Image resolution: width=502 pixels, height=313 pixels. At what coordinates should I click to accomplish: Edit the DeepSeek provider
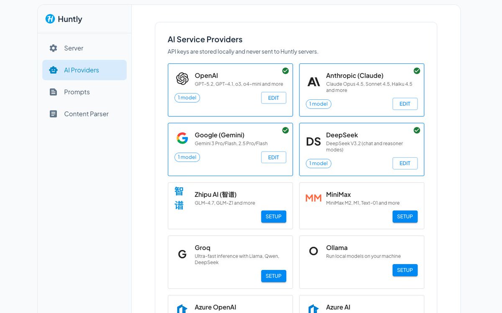coord(405,163)
